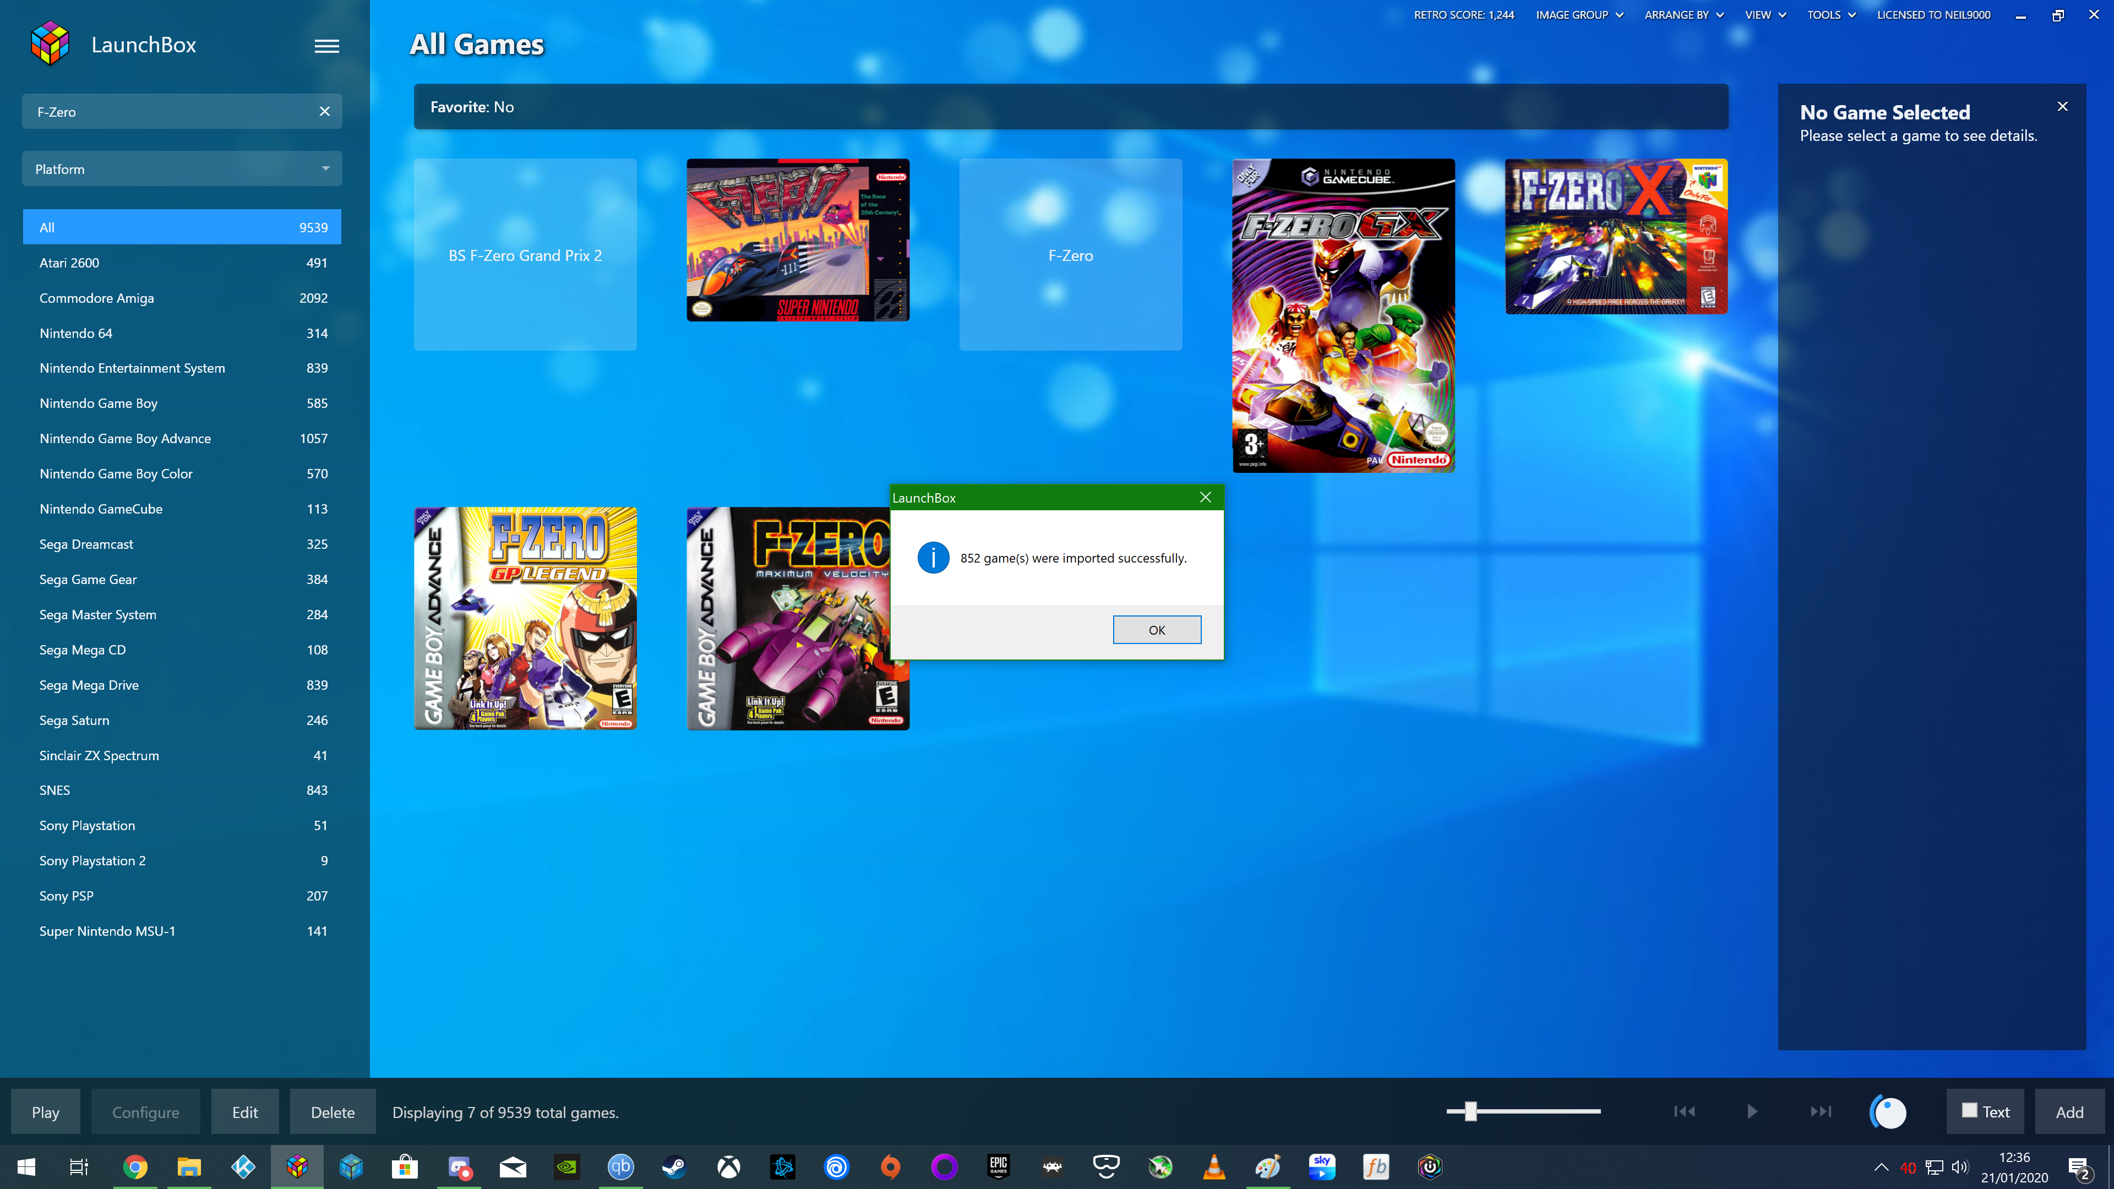Select the F-Zero X box art
This screenshot has height=1189, width=2114.
click(x=1616, y=236)
